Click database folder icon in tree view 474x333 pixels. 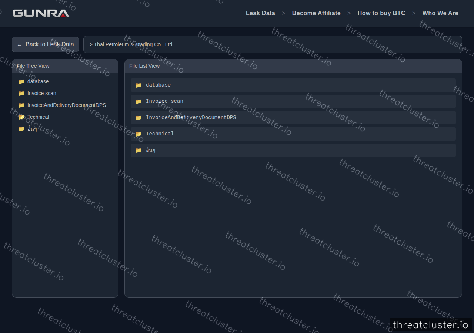21,81
